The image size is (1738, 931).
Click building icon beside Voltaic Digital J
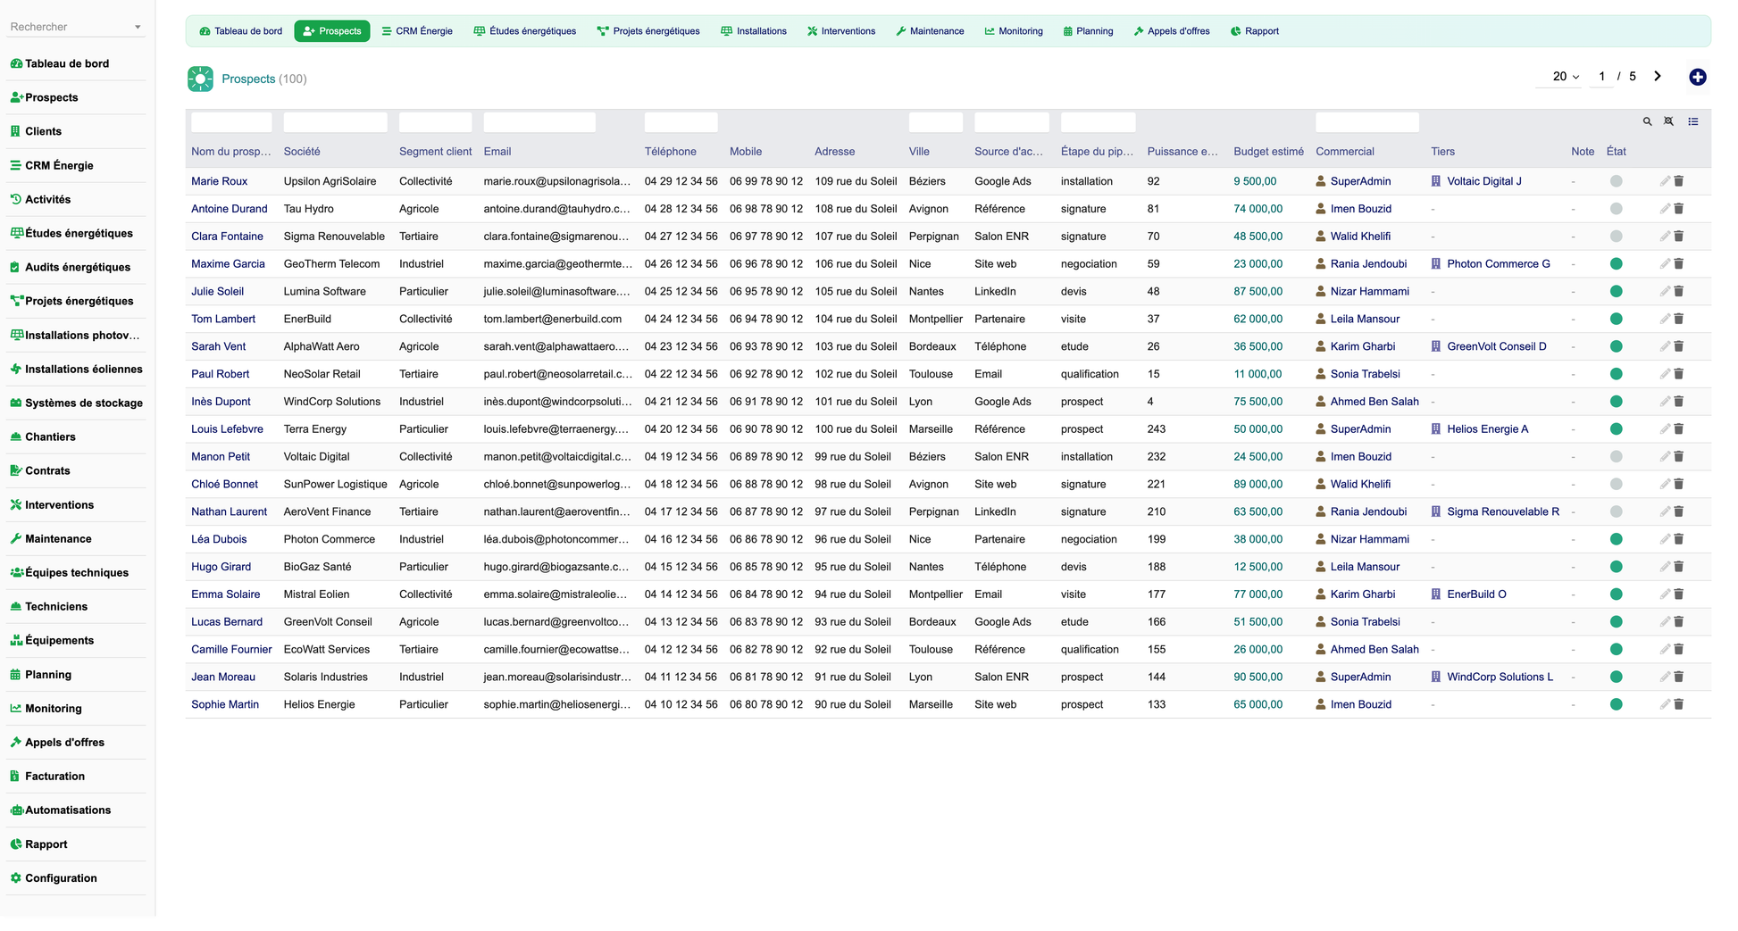(x=1436, y=181)
